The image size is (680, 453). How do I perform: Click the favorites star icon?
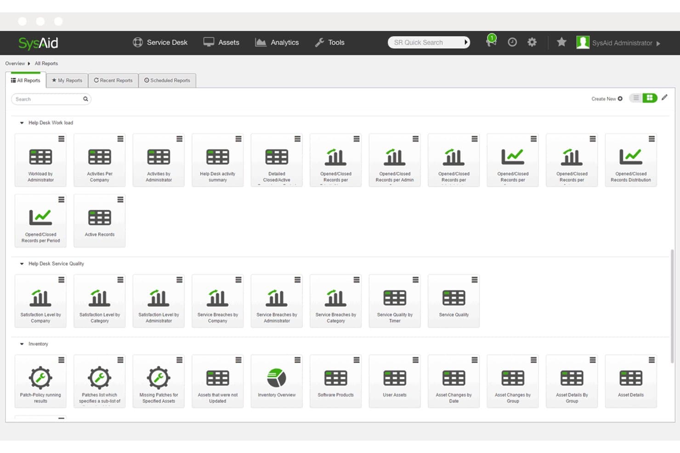(561, 42)
